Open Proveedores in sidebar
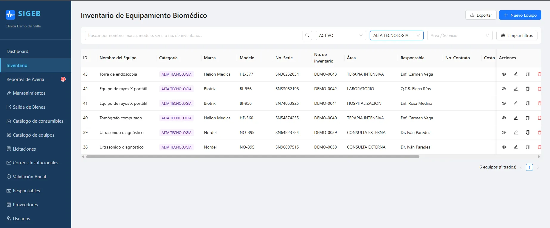 point(35,205)
